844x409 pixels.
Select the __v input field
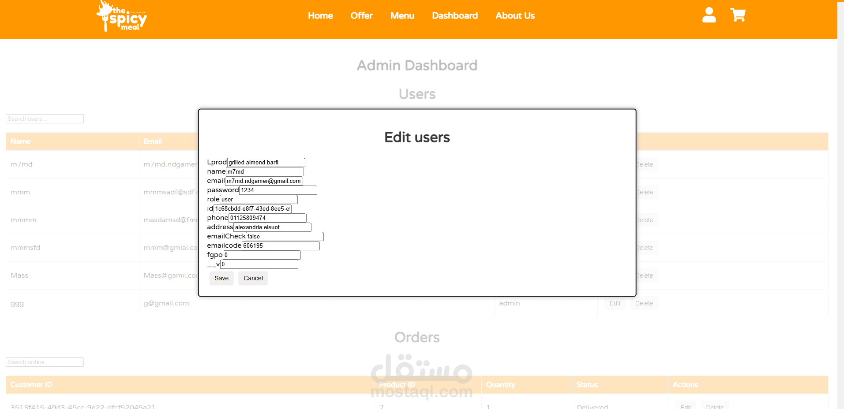point(259,264)
